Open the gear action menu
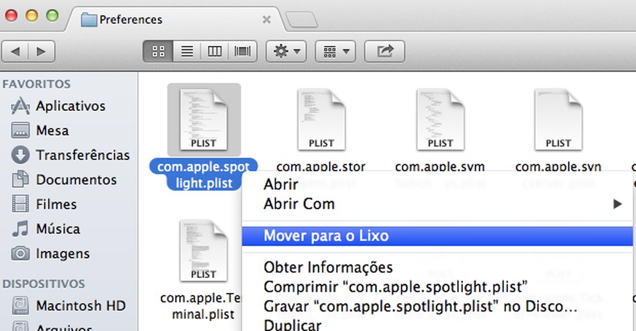The height and width of the screenshot is (331, 636). tap(286, 52)
